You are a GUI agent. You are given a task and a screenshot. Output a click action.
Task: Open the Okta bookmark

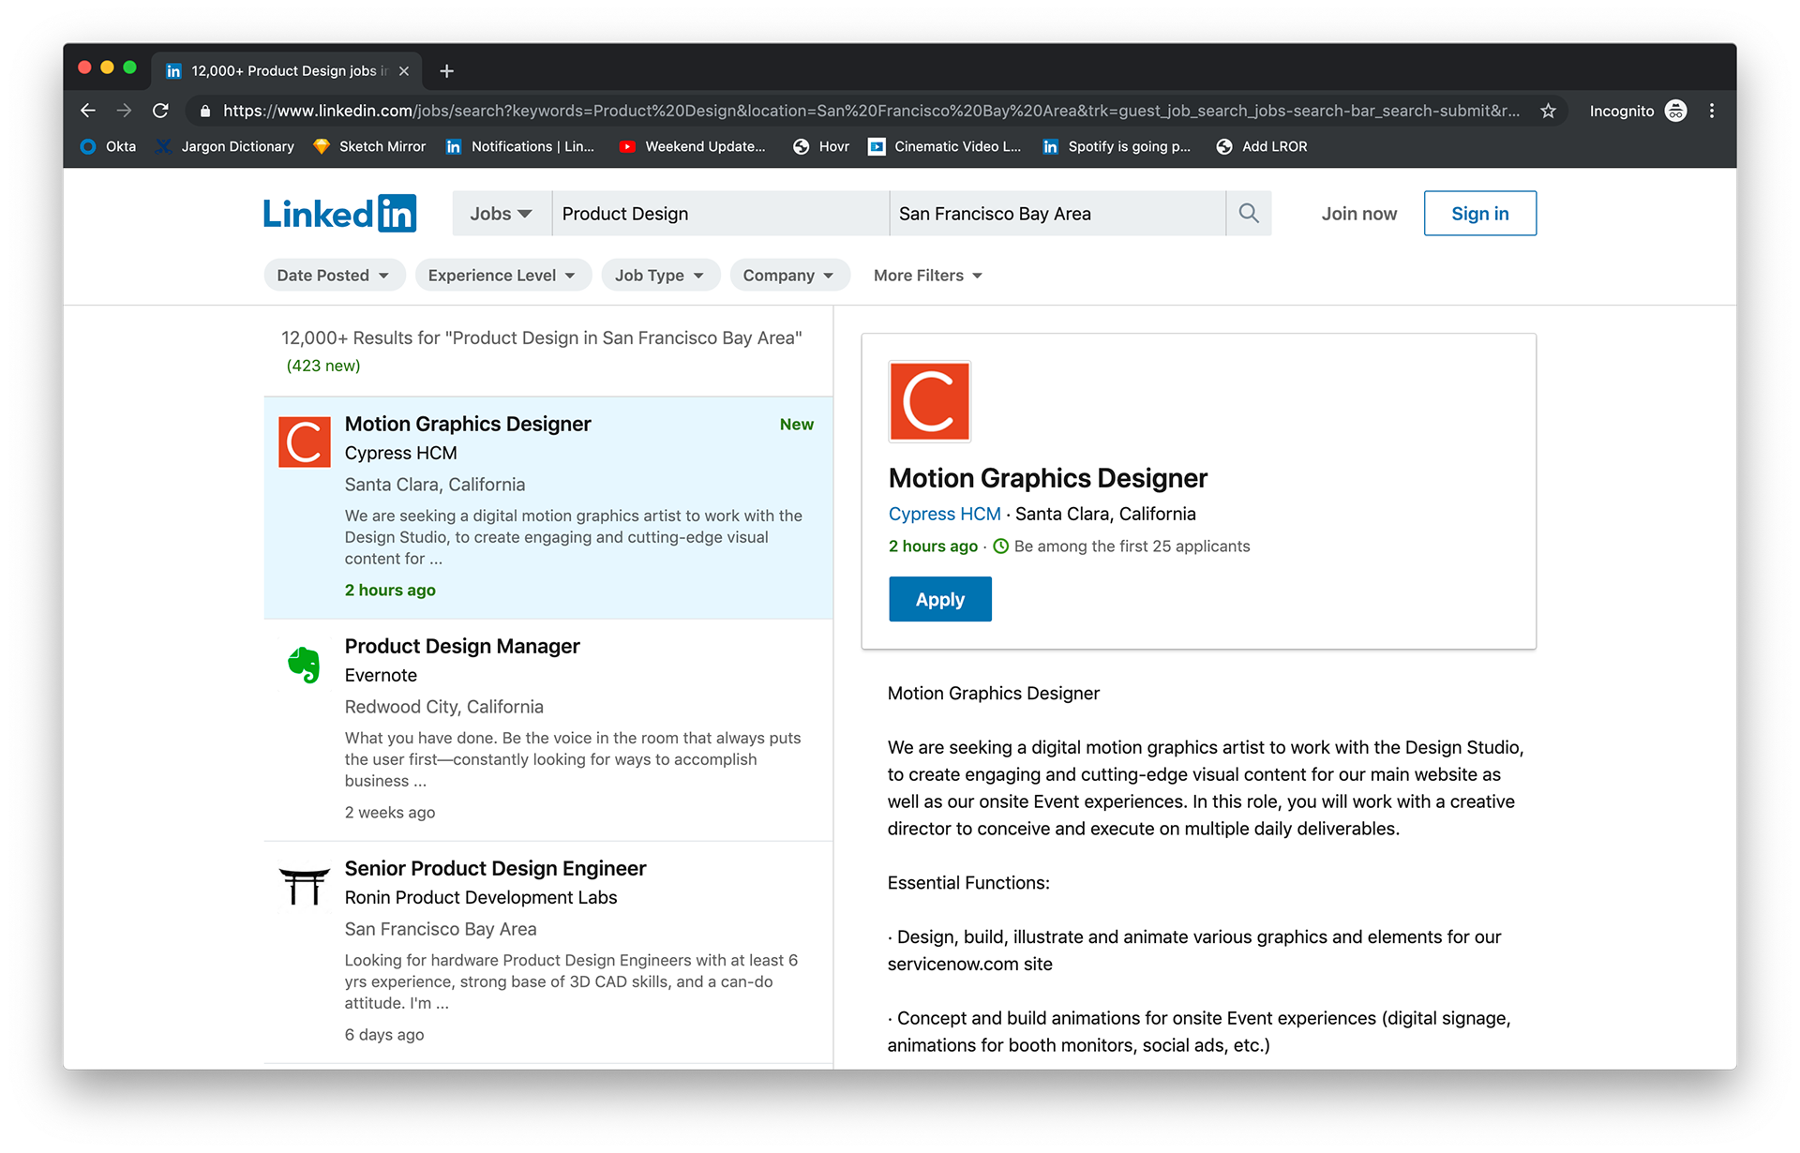pos(108,146)
